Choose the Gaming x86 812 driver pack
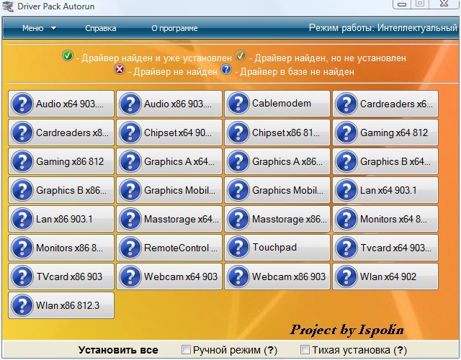 [x=61, y=162]
